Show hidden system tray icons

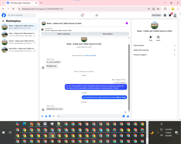(x=158, y=132)
